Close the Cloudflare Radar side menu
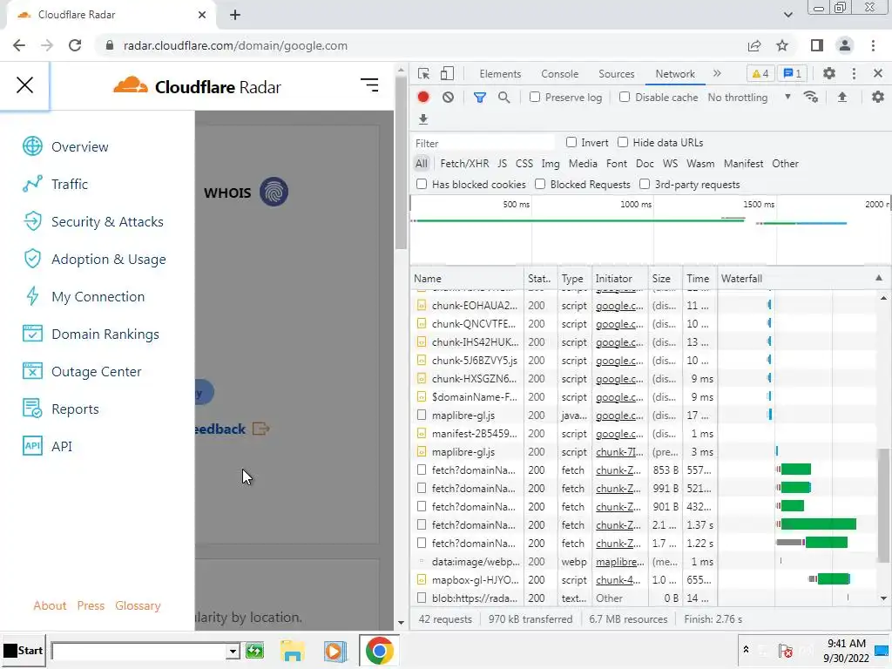892x669 pixels. click(x=24, y=85)
